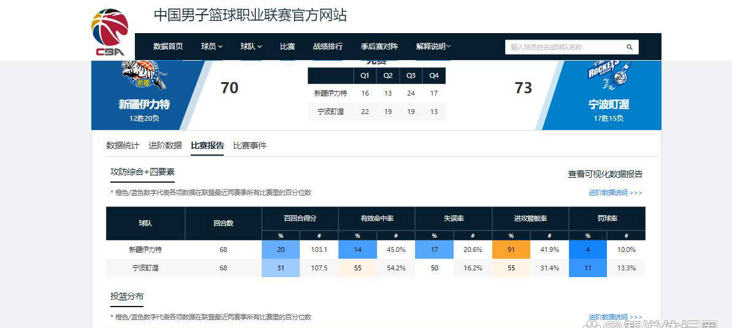The image size is (732, 328).
Task: Click the Q4 quarter column header
Action: click(x=434, y=75)
